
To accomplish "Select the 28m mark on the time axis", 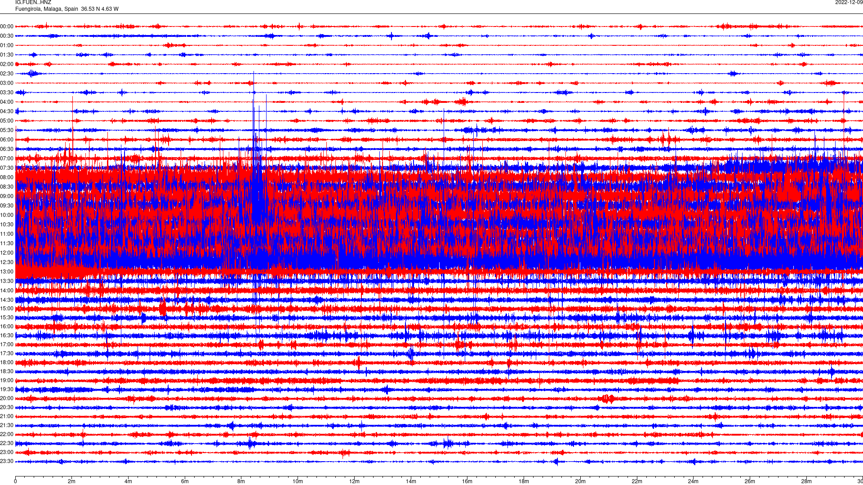I will (806, 481).
